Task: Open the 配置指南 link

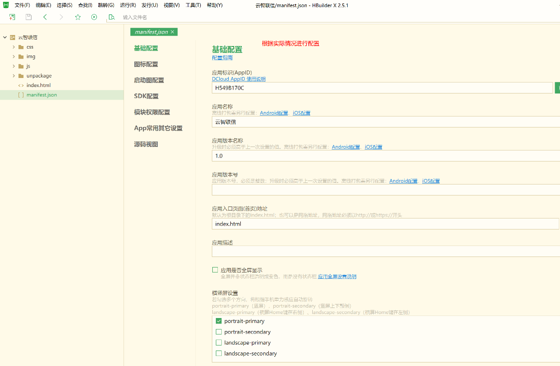Action: coord(222,58)
